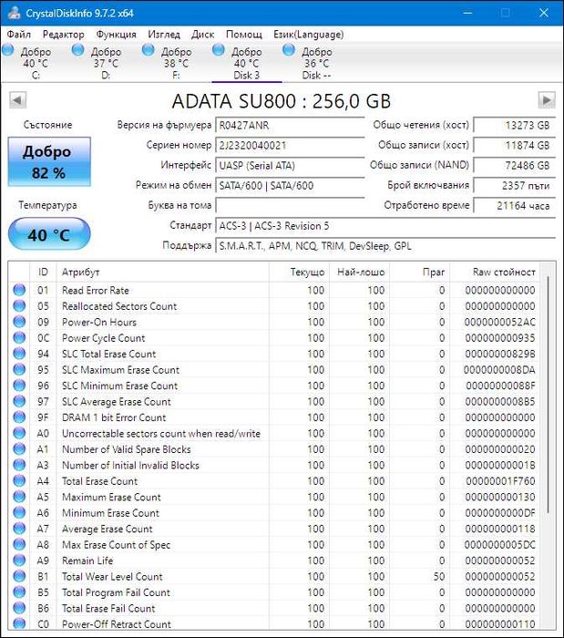Screen dimensions: 564x638
Task: Click status icon of SLC Total Erase Count
Action: (x=19, y=354)
